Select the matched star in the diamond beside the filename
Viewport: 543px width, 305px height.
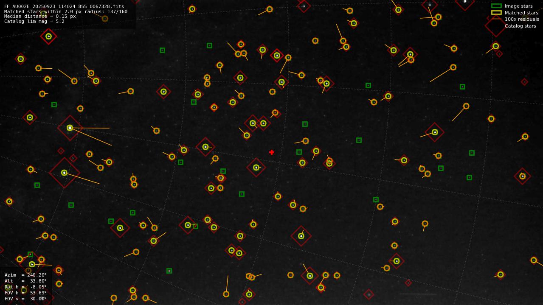pos(48,36)
